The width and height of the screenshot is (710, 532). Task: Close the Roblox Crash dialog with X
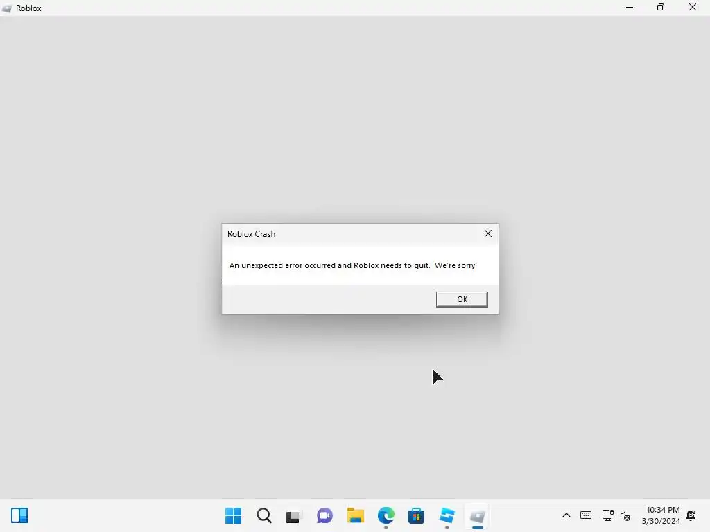pyautogui.click(x=487, y=233)
